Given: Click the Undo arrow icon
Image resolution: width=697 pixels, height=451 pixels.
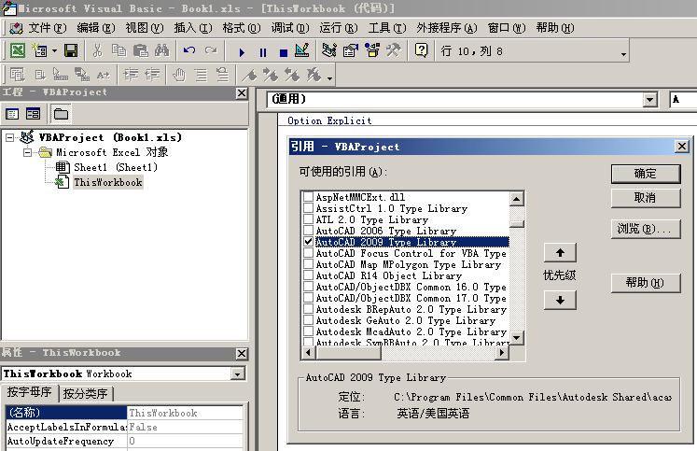Looking at the screenshot, I should click(189, 50).
